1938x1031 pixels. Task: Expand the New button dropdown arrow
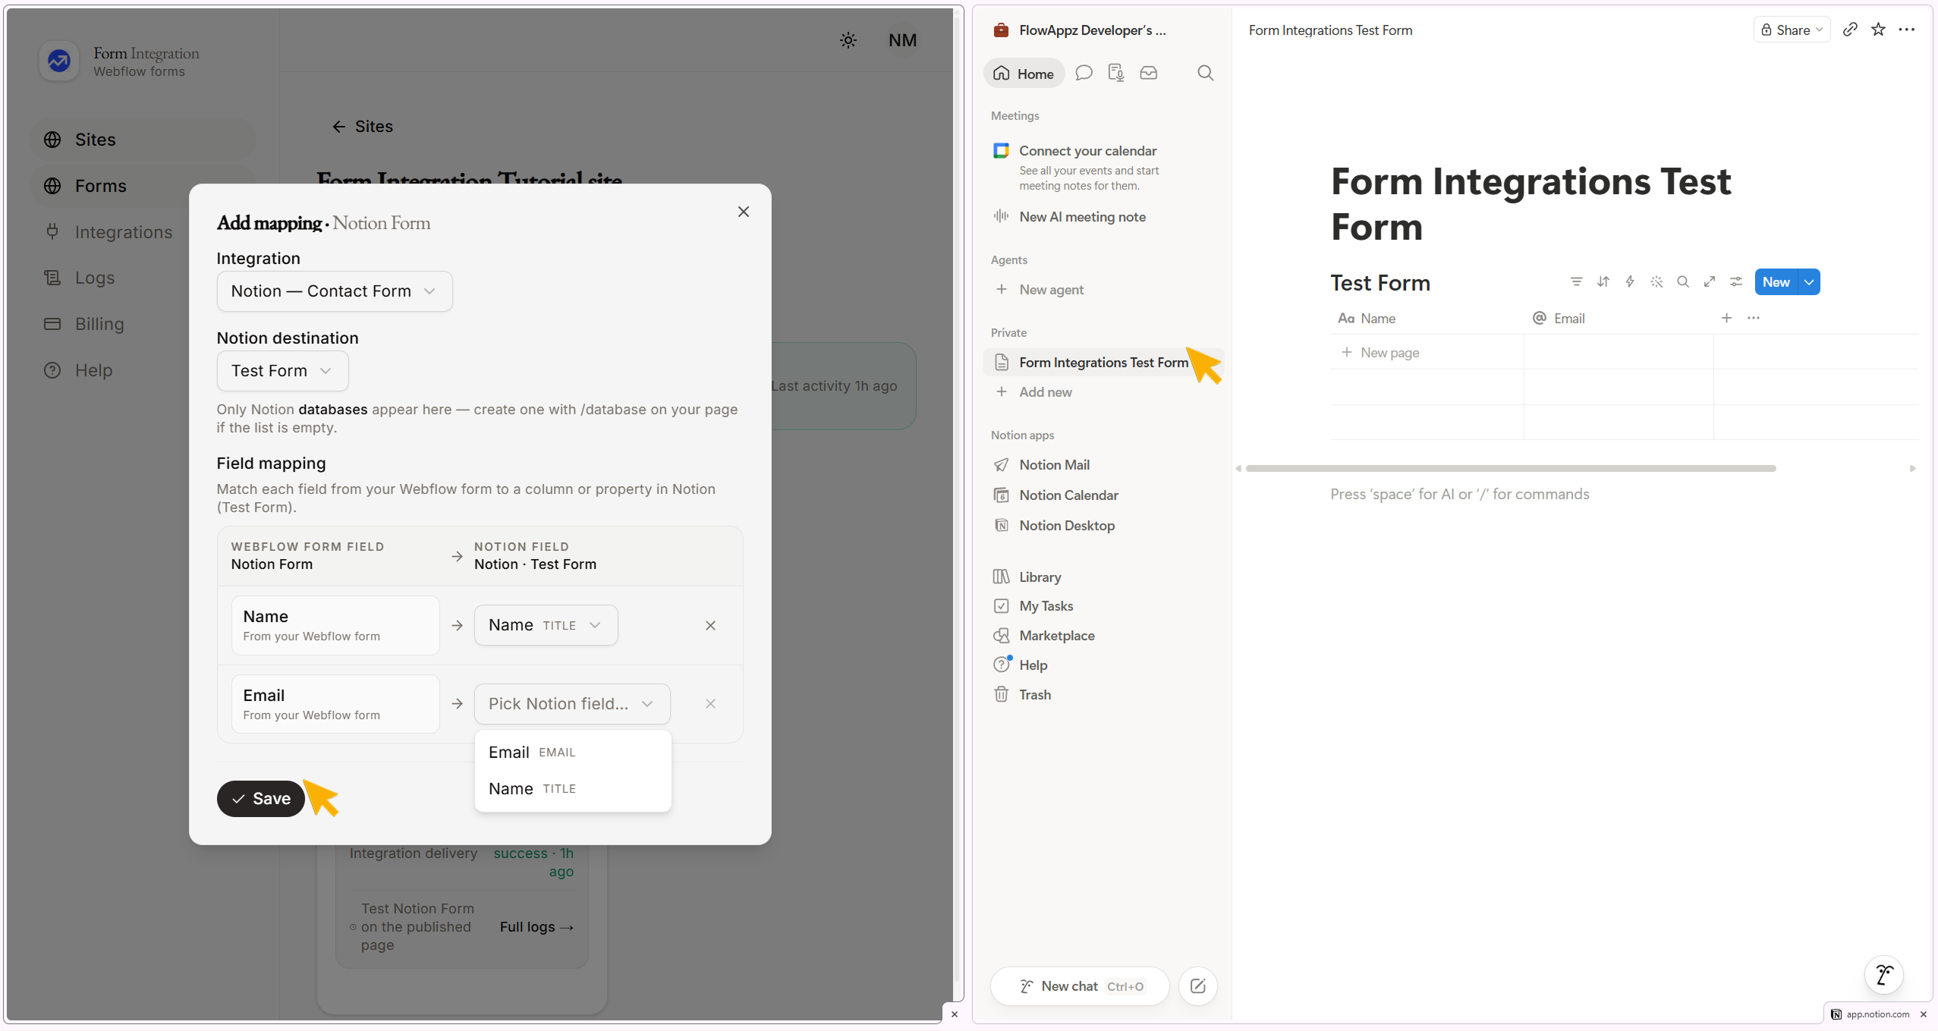pos(1809,282)
